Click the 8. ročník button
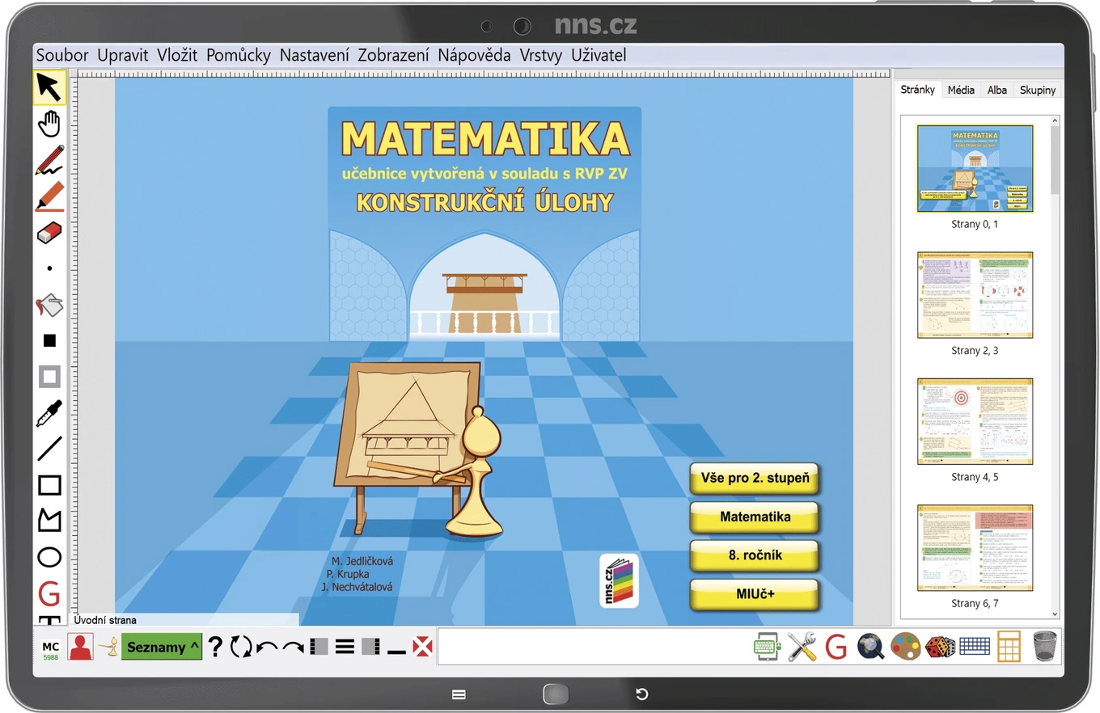 point(755,555)
